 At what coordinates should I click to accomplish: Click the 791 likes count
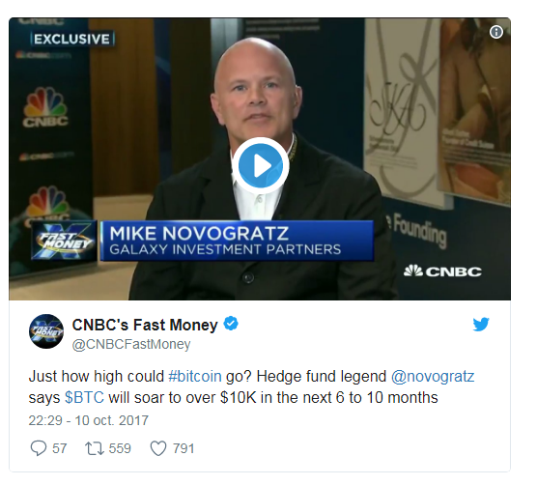tap(184, 448)
